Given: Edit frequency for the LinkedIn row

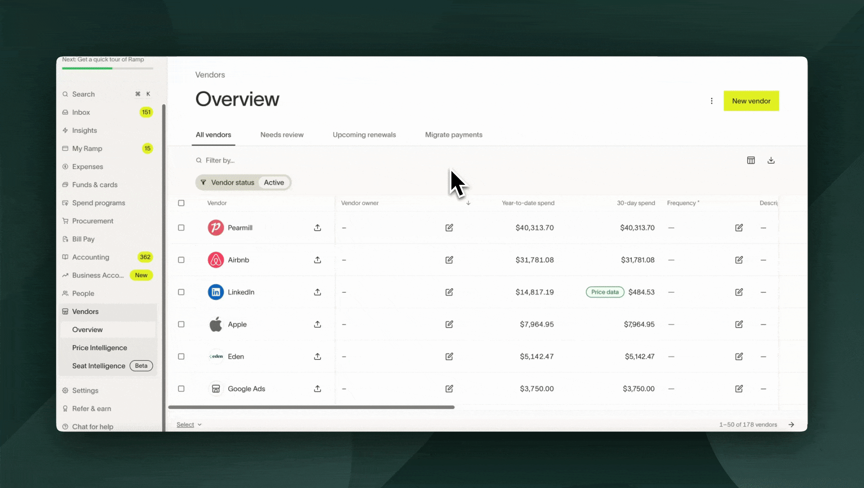Looking at the screenshot, I should click(x=739, y=292).
